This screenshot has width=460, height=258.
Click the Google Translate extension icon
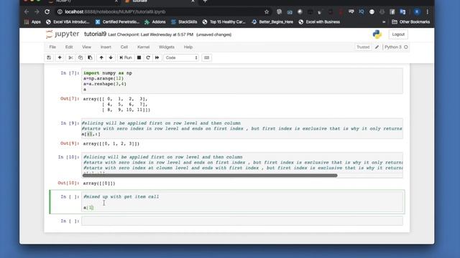[402, 11]
